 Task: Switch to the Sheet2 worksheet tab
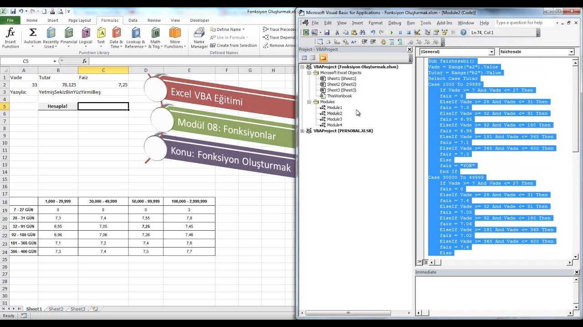[x=56, y=309]
